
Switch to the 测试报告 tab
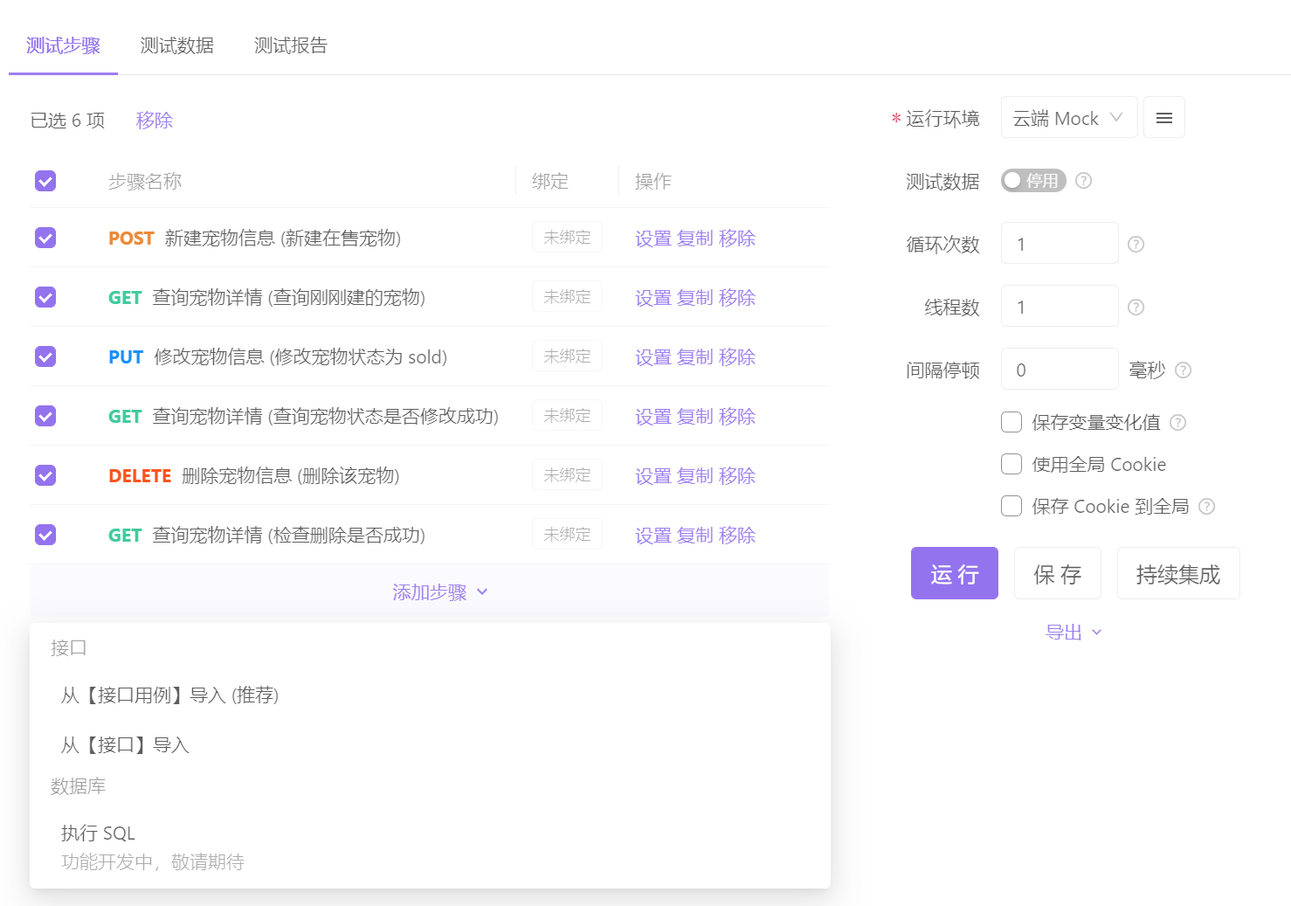point(290,45)
